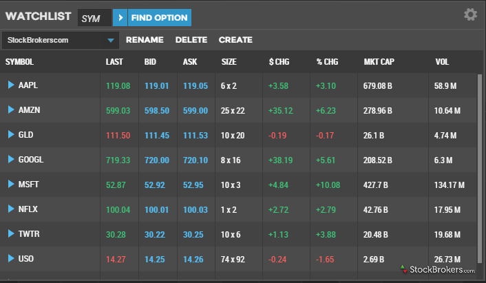Sort by VOL column header
486x283 pixels.
pyautogui.click(x=442, y=62)
